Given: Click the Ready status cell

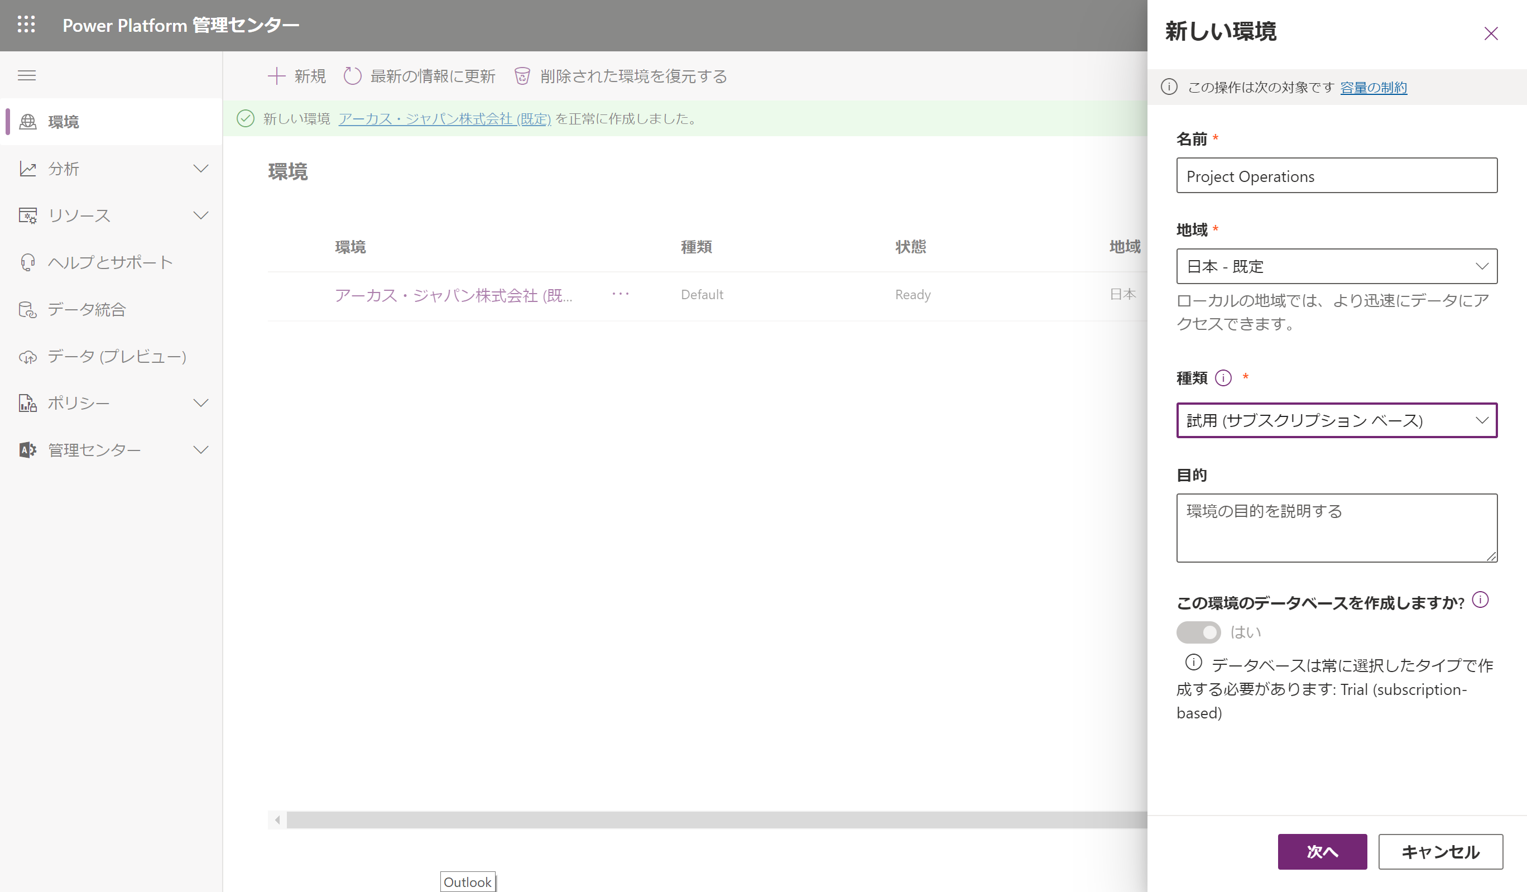Looking at the screenshot, I should pos(913,295).
